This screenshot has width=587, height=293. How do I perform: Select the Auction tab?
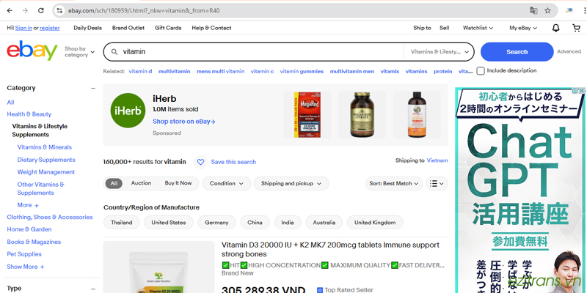141,183
